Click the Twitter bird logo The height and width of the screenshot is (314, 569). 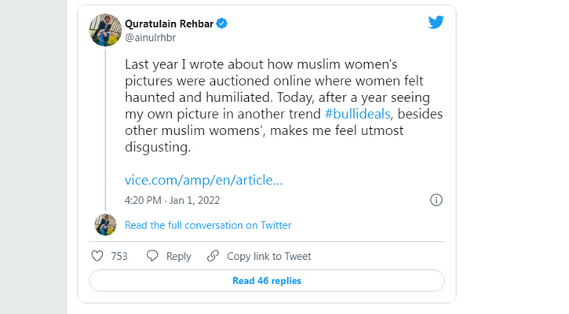click(x=436, y=23)
